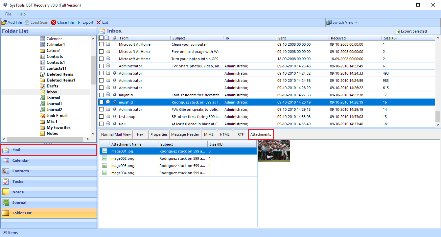Viewport: 441px width, 237px height.
Task: Click the baseball attachment preview thumbnail
Action: [274, 151]
